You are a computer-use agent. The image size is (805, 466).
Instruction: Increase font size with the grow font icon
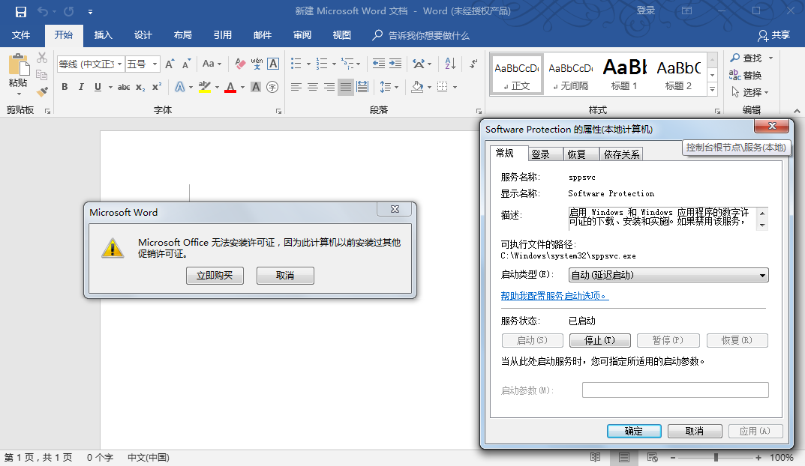[x=170, y=64]
